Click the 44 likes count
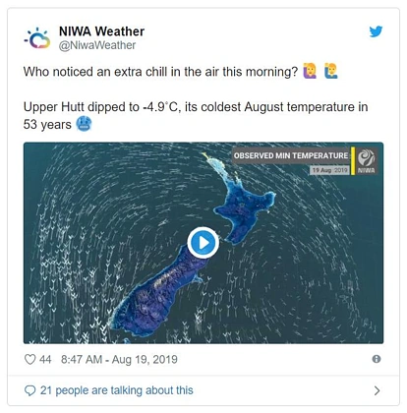407x413 pixels. (x=45, y=359)
